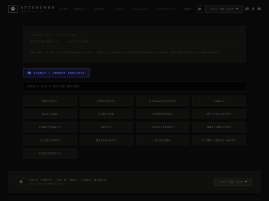Select the XMAZEKEENX profile
The image size is (269, 201).
click(x=50, y=153)
